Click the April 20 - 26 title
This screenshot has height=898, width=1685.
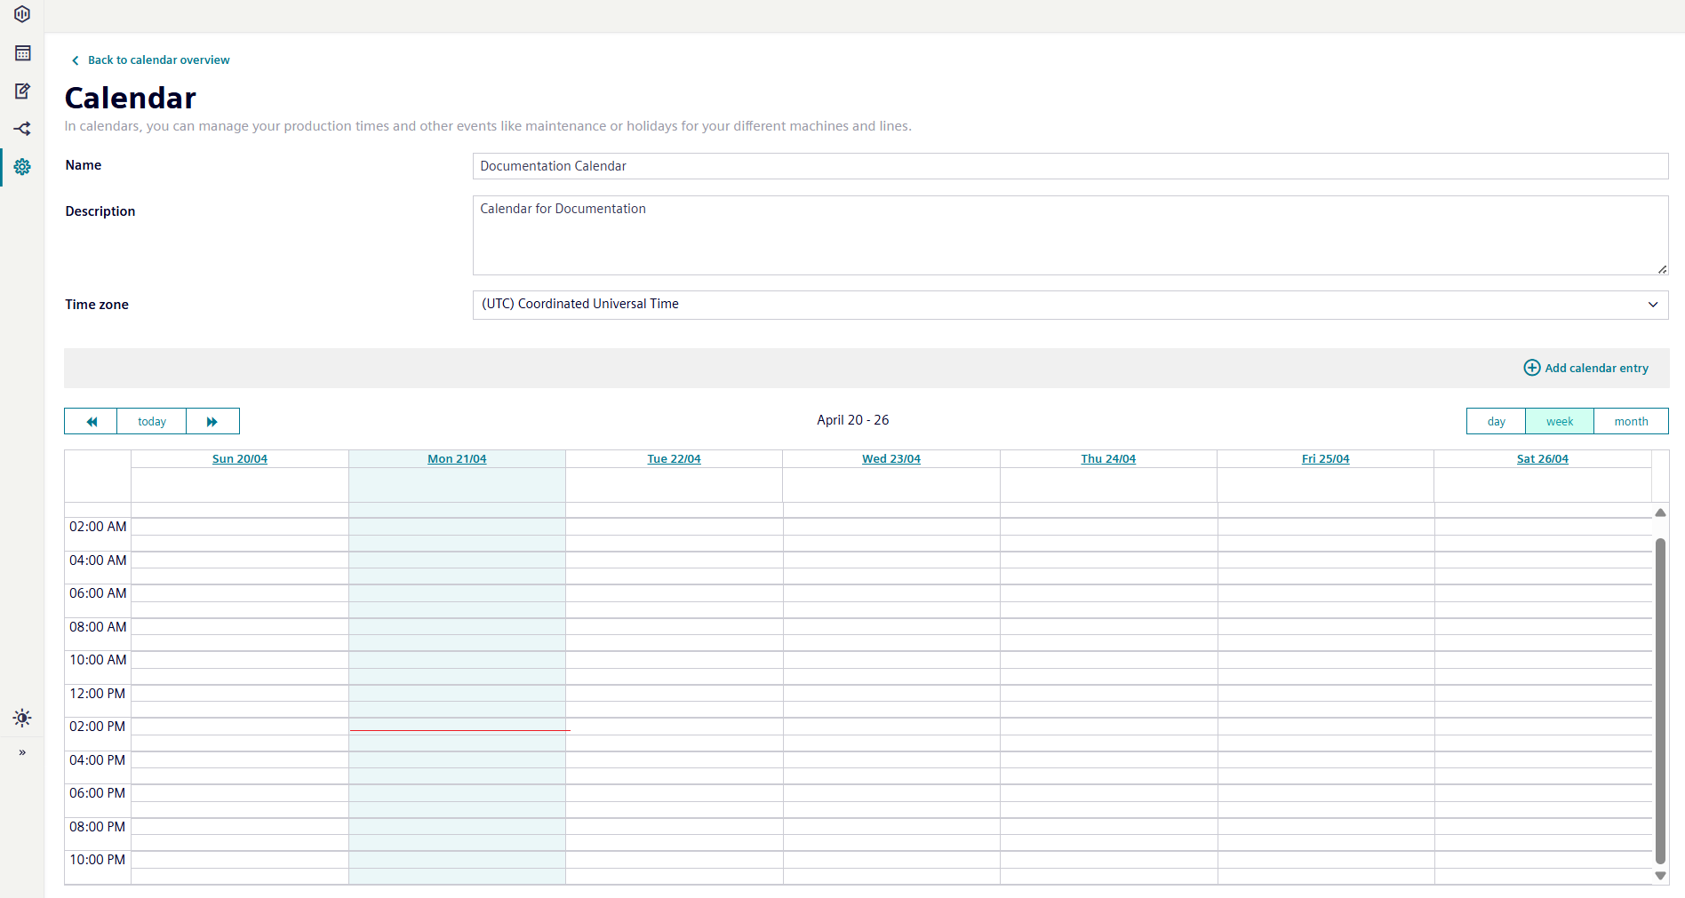click(x=853, y=420)
